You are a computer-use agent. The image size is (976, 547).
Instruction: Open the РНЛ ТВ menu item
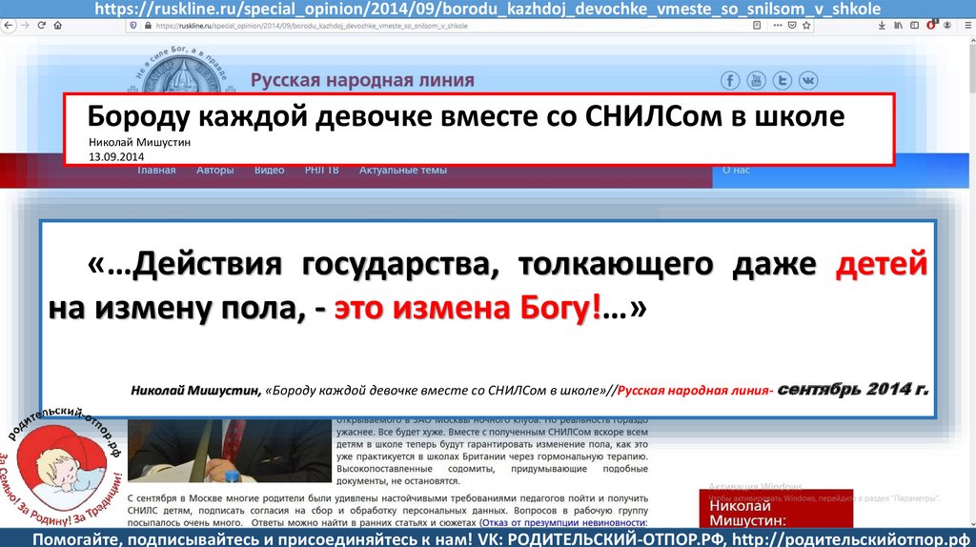tap(322, 171)
